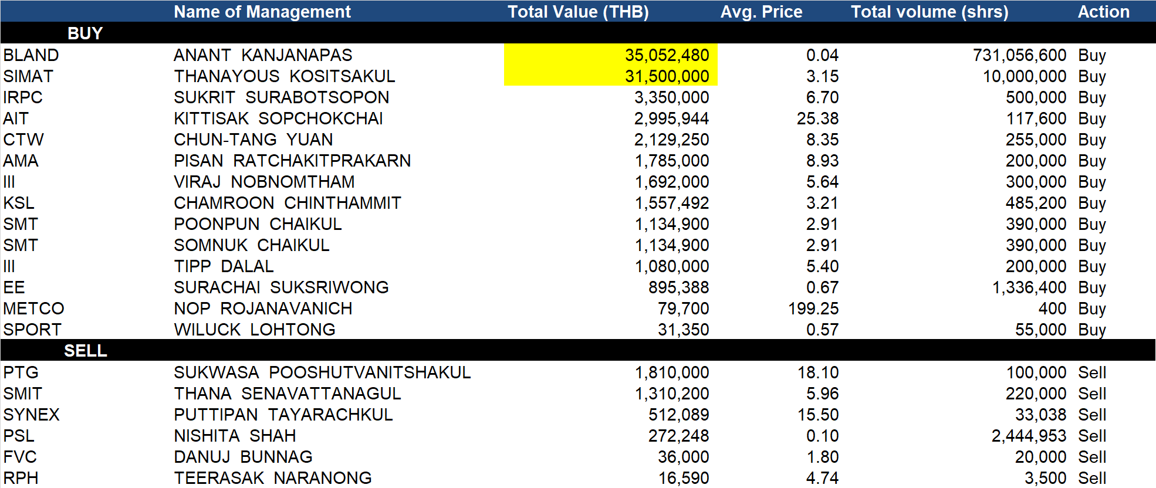Click the PSL ticker cell
1156x488 pixels.
(19, 436)
